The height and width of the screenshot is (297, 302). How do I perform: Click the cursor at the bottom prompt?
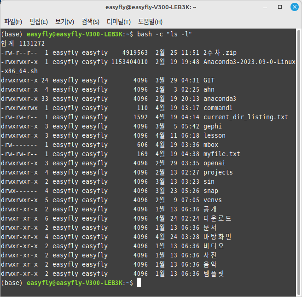pos(139,283)
